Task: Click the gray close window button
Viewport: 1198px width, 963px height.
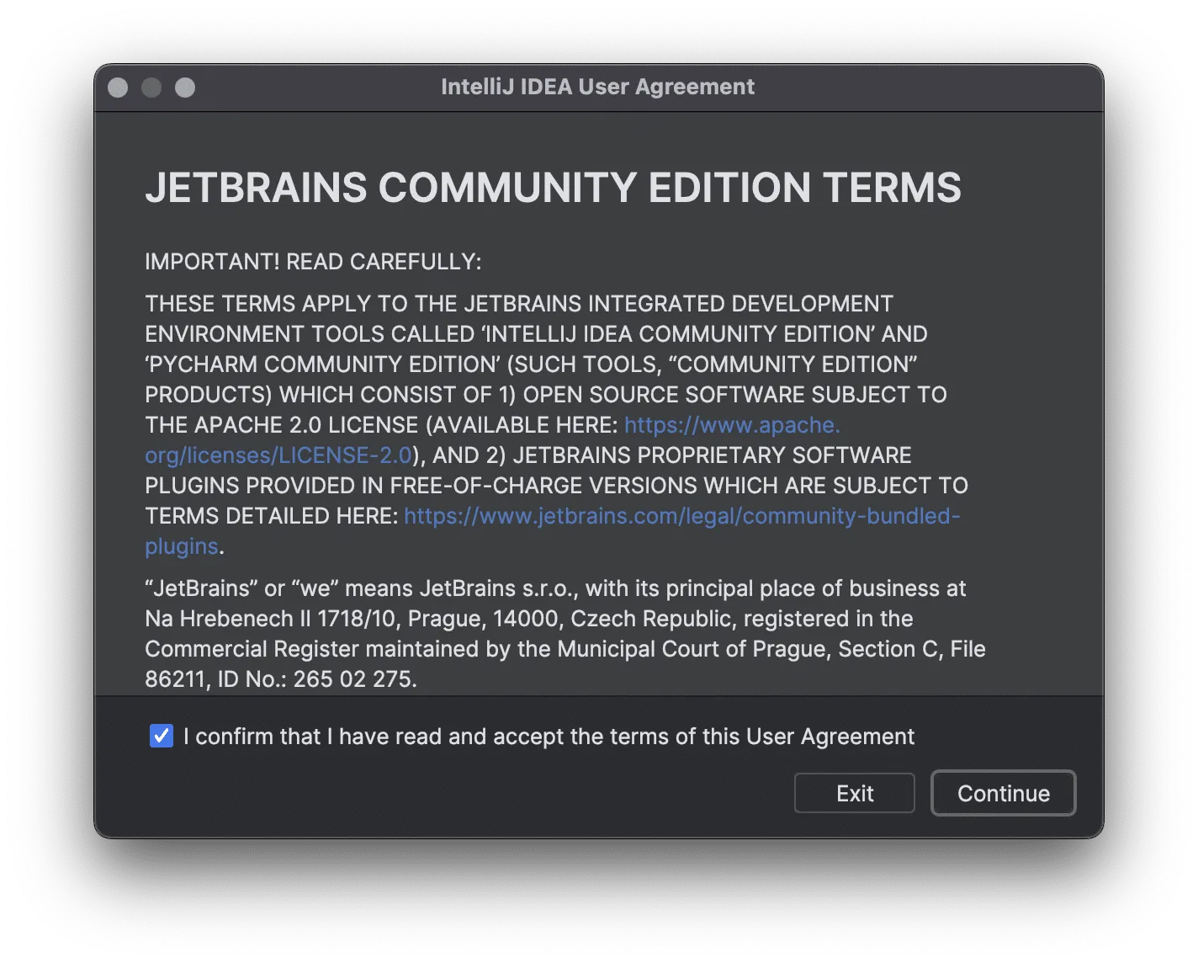Action: click(118, 88)
